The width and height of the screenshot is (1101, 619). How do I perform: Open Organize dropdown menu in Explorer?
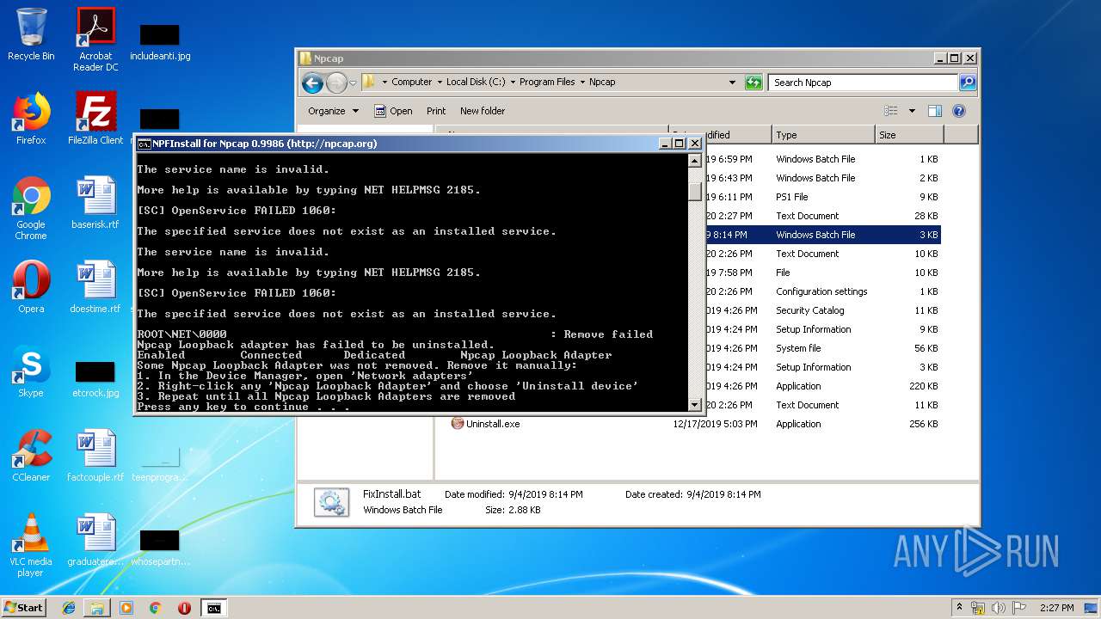click(x=333, y=111)
